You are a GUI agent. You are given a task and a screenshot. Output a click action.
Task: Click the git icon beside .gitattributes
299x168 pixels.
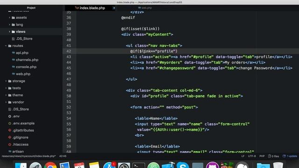coord(10,130)
